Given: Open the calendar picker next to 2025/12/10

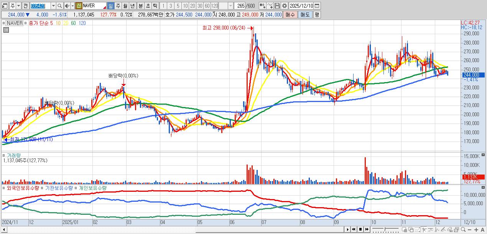Looking at the screenshot, I should [x=318, y=6].
